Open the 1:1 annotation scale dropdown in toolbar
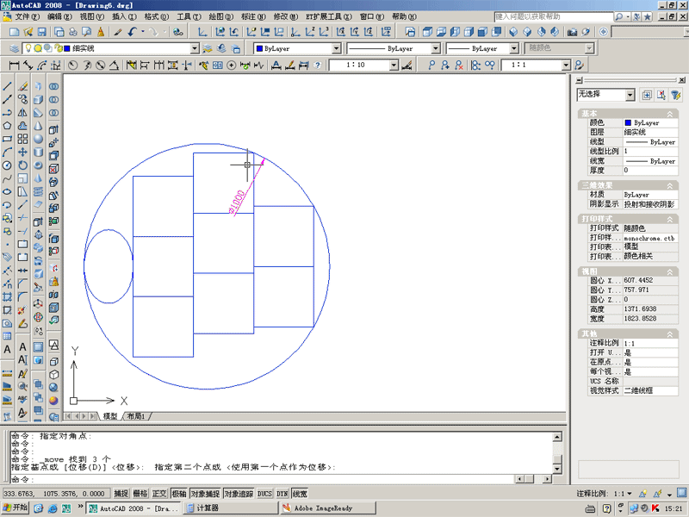The height and width of the screenshot is (517, 689). 566,65
